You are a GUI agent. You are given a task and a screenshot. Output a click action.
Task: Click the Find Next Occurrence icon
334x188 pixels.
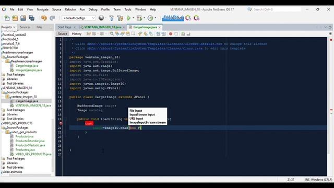tap(123, 33)
